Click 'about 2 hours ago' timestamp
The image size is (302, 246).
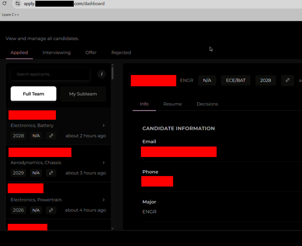tap(85, 136)
